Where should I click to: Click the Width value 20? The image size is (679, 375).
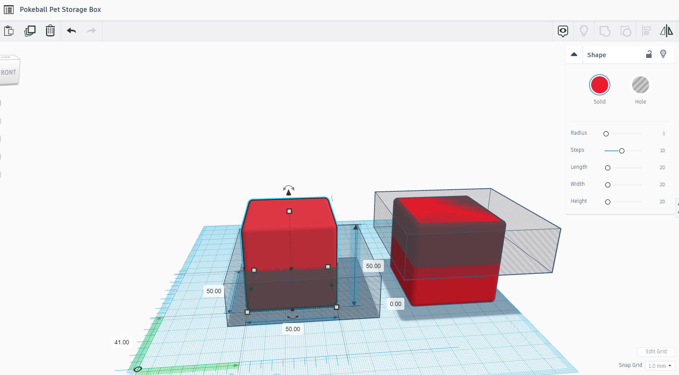coord(662,185)
